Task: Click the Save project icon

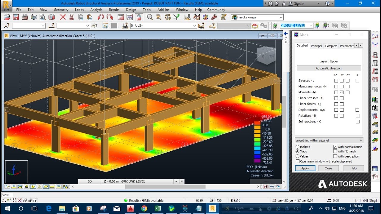Action: point(16,17)
